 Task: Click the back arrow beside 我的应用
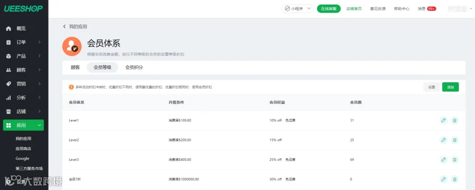pos(64,27)
